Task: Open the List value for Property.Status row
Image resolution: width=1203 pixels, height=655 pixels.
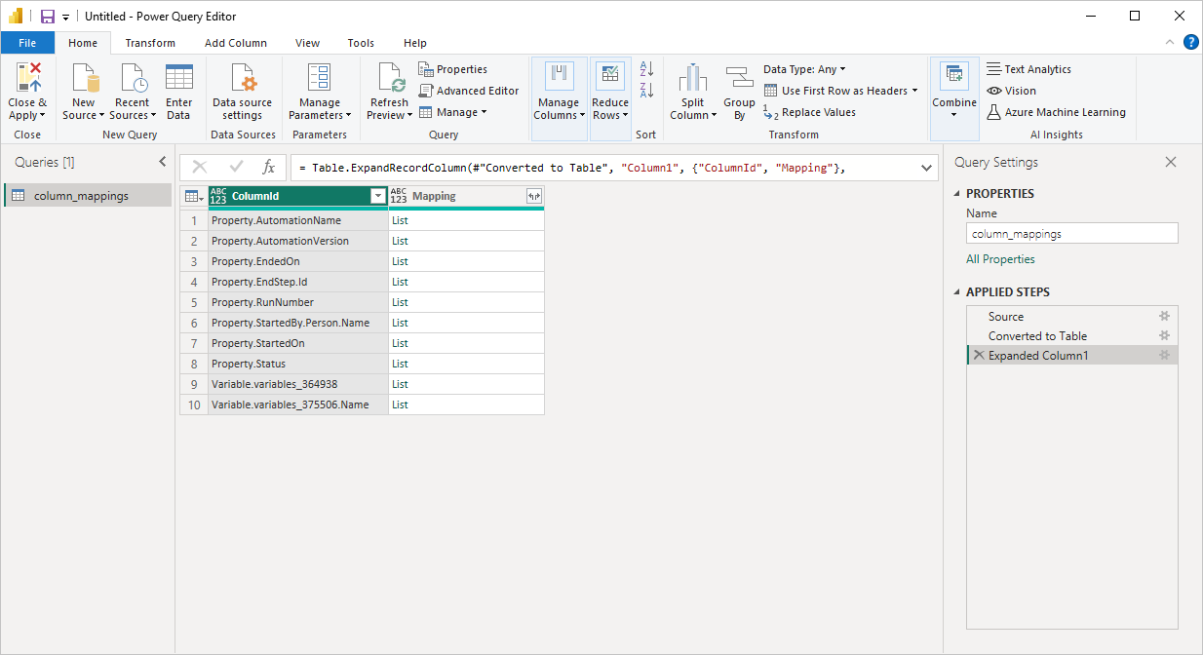Action: tap(400, 364)
